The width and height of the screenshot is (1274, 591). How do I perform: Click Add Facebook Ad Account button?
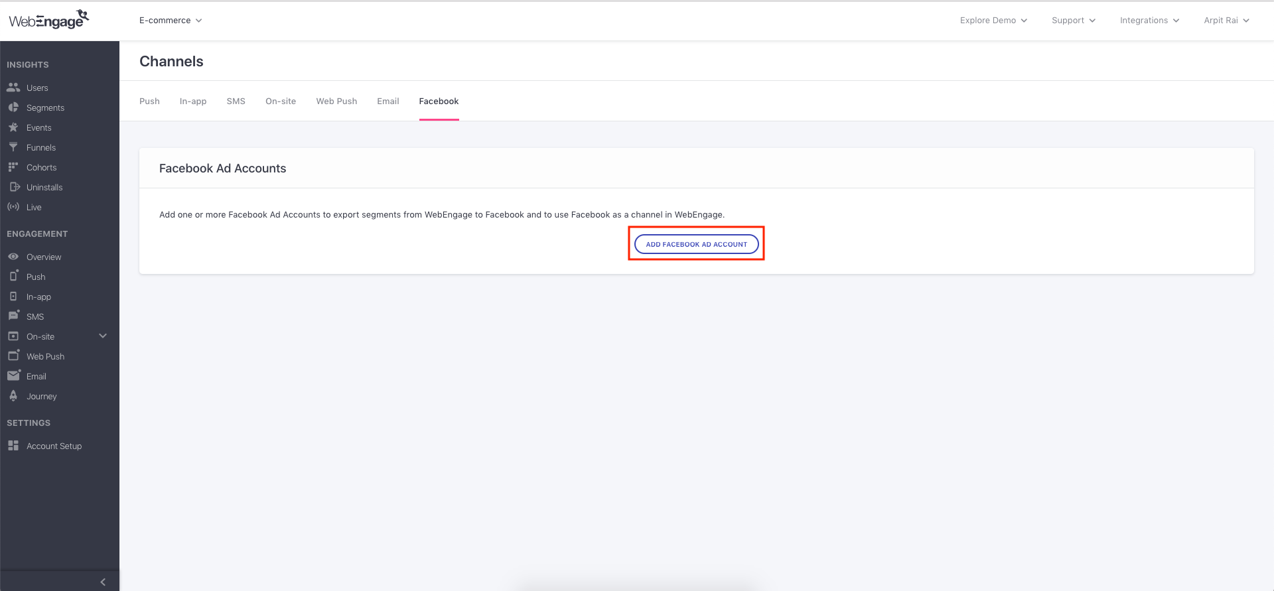coord(697,244)
